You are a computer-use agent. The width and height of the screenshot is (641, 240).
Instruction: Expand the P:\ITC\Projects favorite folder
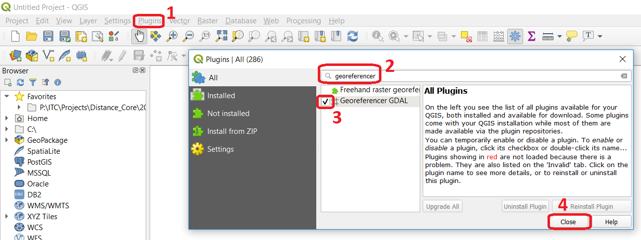click(19, 107)
